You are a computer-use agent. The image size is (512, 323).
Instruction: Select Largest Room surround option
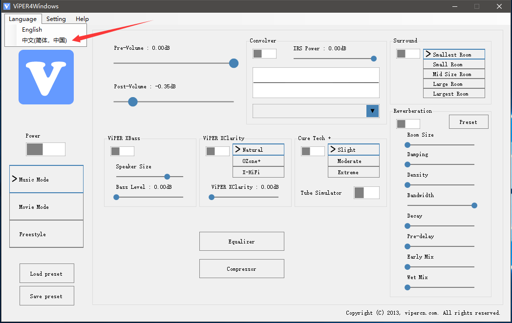pyautogui.click(x=454, y=94)
